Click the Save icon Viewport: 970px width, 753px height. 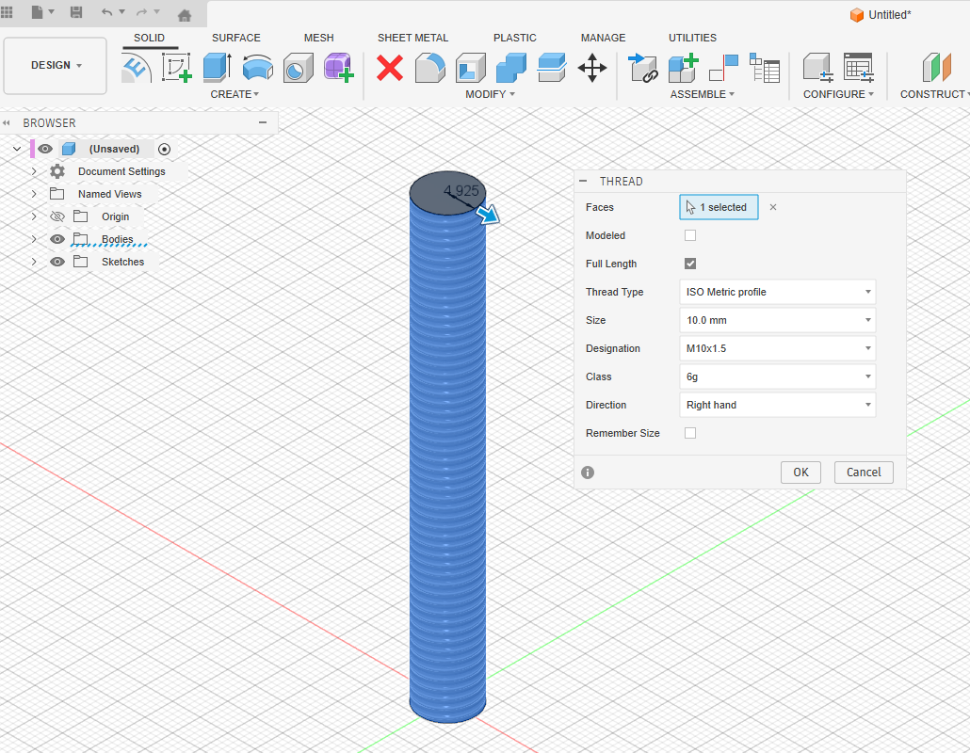pyautogui.click(x=76, y=12)
